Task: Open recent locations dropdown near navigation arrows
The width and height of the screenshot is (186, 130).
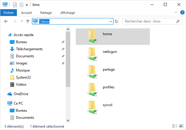Action: tap(22, 22)
